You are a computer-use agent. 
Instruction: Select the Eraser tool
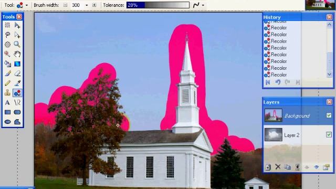17,73
